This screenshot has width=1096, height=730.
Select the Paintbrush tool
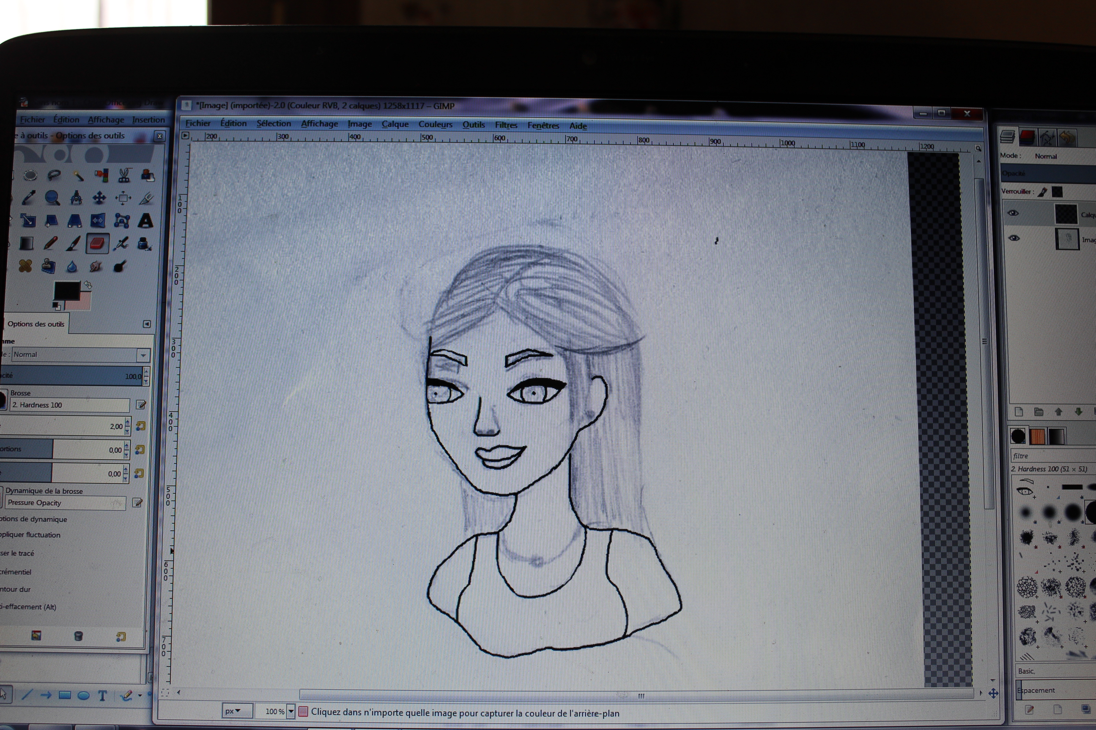(73, 243)
